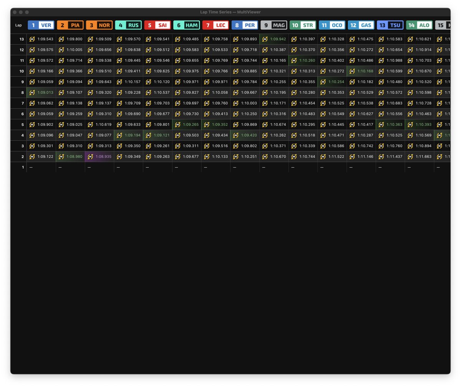Click the 5 SAI driver badge
Screen dimensions: 461x387
click(x=158, y=25)
